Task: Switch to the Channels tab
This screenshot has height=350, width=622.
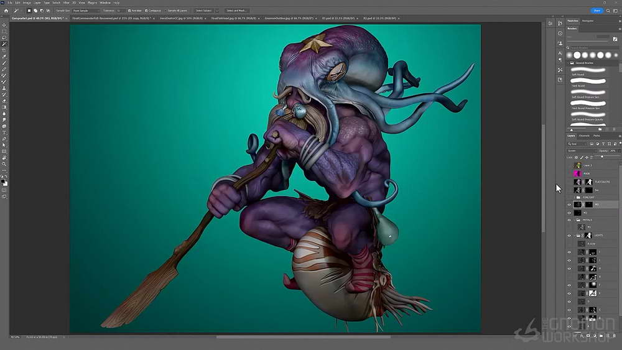Action: click(584, 136)
